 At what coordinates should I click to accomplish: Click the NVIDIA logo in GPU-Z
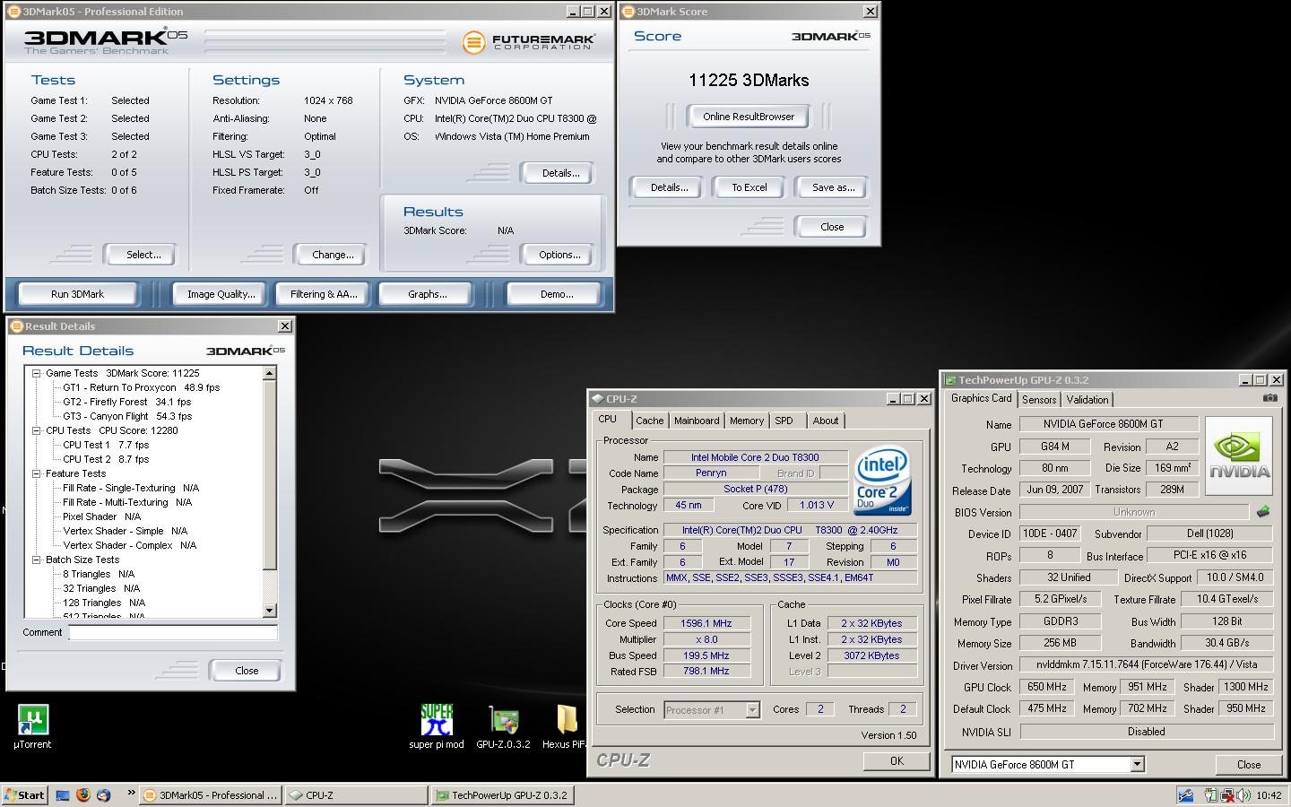point(1239,456)
